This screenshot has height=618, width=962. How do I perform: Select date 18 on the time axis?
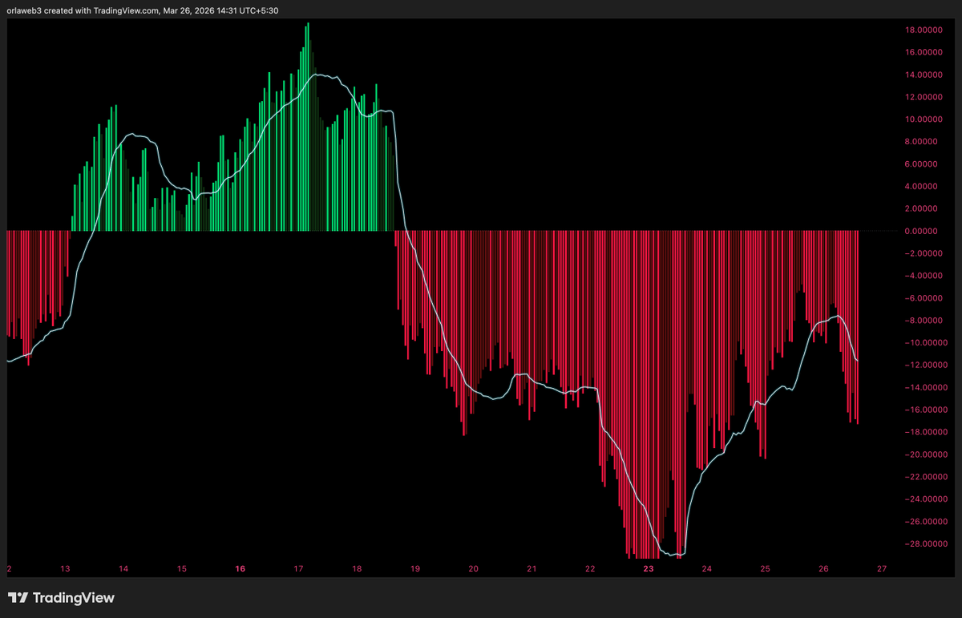pos(357,569)
